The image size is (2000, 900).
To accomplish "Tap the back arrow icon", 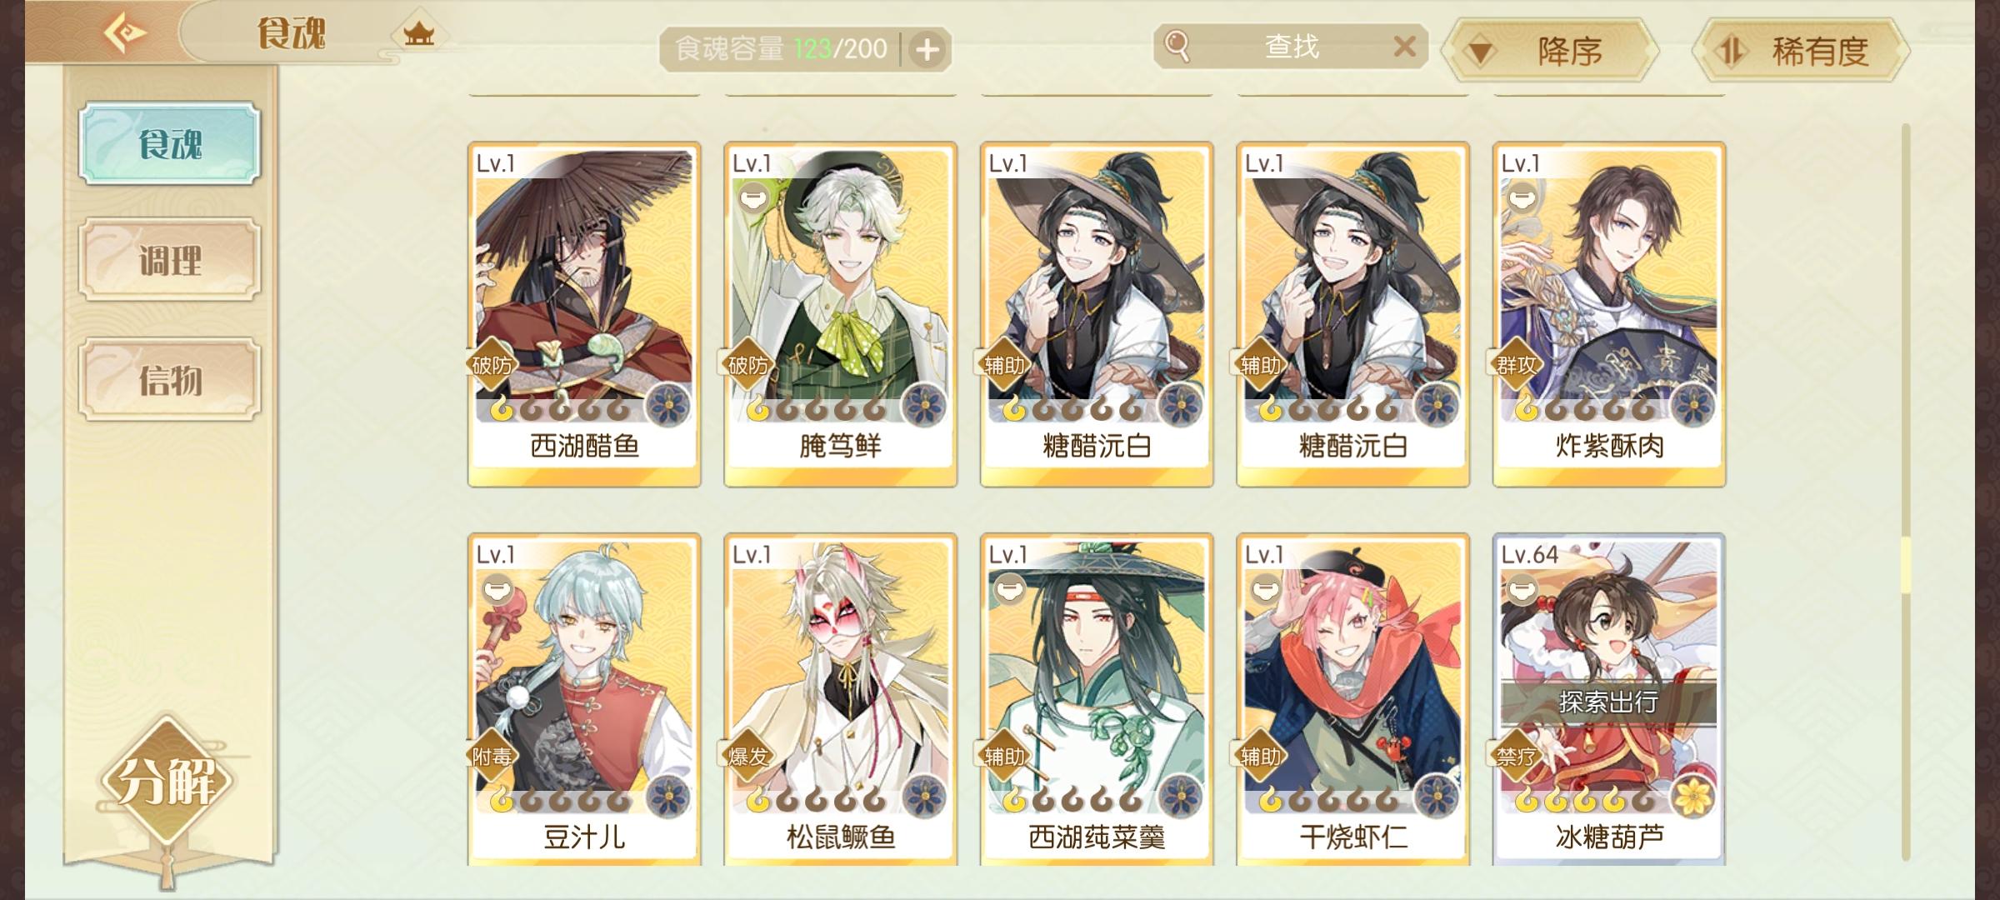I will (125, 33).
